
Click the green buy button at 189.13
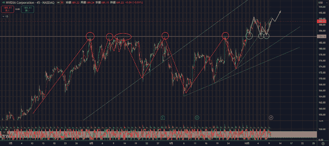[x=27, y=9]
